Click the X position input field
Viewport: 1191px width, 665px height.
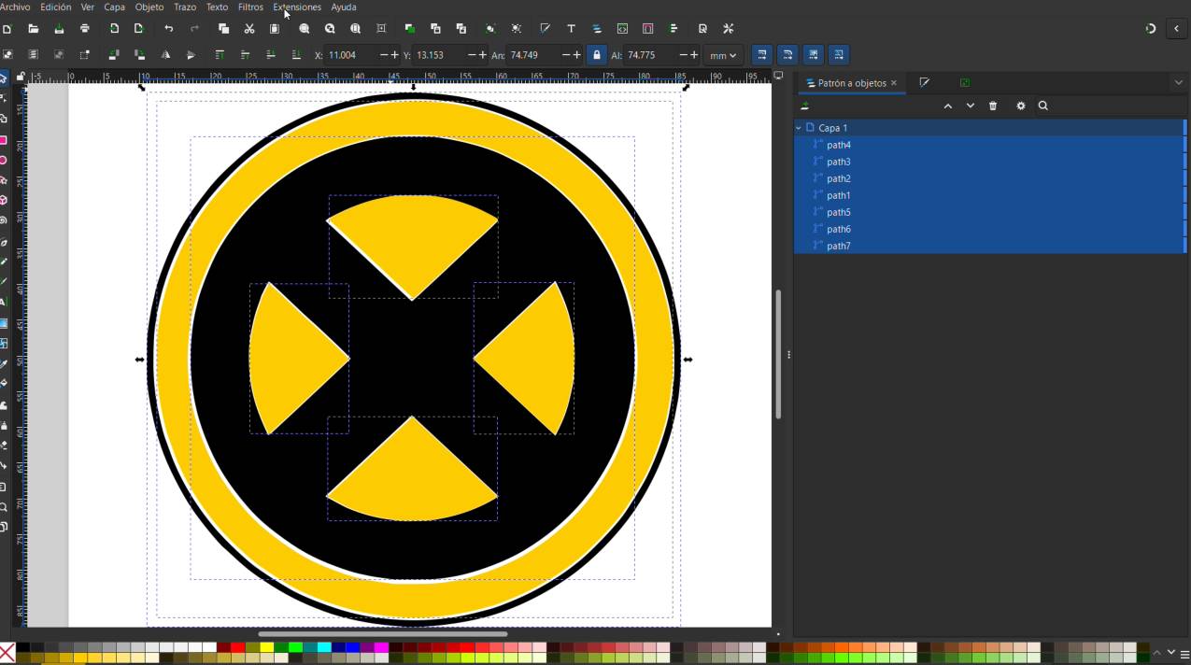350,55
